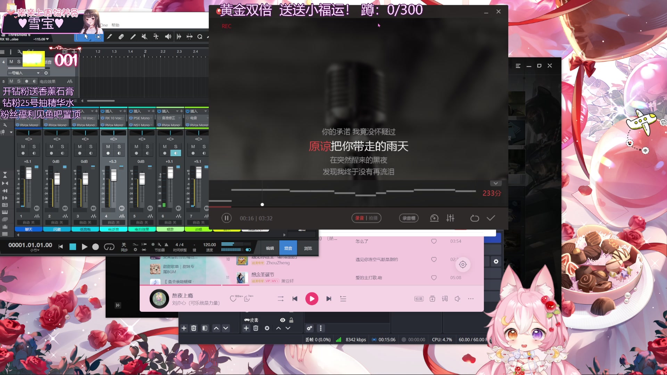The width and height of the screenshot is (667, 375).
Task: Delete selected source in OBS
Action: (x=256, y=328)
